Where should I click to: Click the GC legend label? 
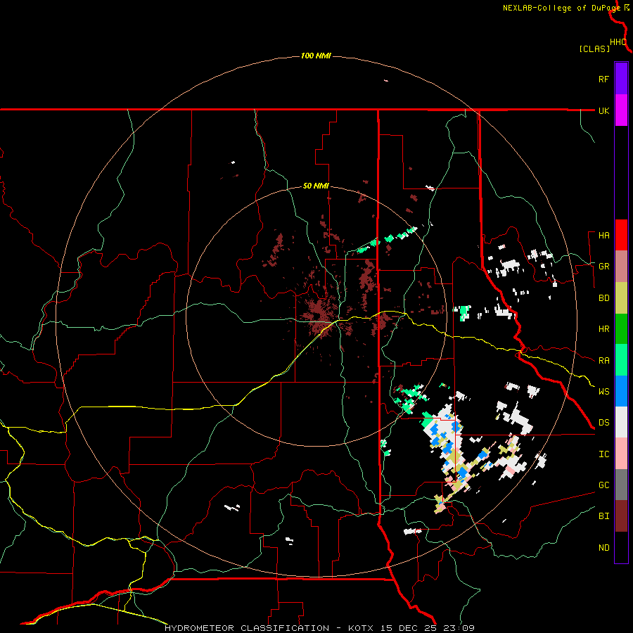coord(603,485)
